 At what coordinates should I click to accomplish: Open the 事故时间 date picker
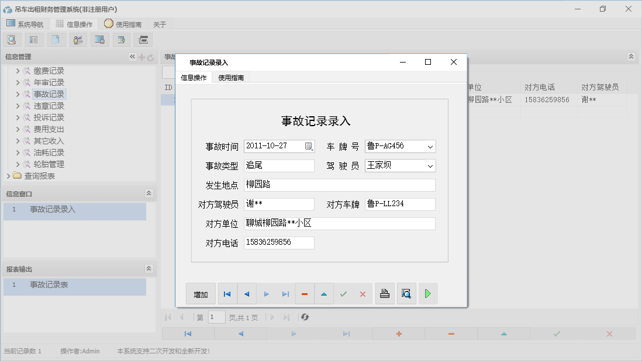point(310,145)
